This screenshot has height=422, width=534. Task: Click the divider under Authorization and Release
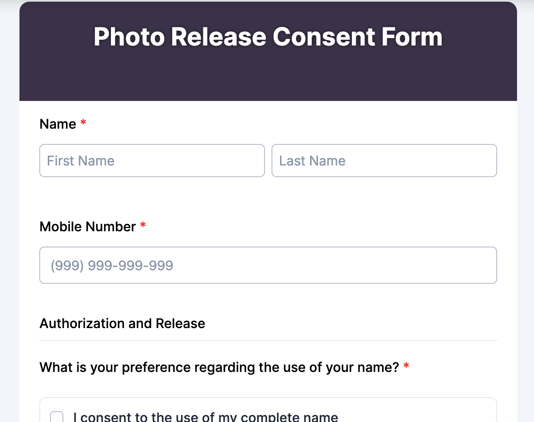coord(268,340)
